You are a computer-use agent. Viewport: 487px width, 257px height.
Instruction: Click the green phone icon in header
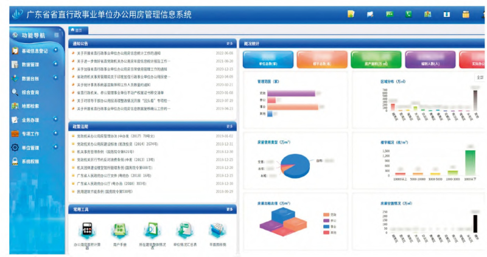pyautogui.click(x=409, y=13)
